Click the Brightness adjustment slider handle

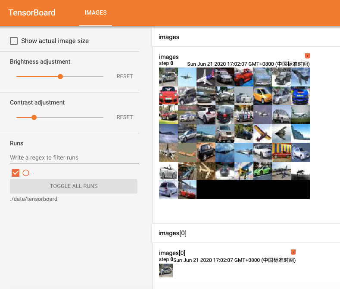pyautogui.click(x=60, y=77)
